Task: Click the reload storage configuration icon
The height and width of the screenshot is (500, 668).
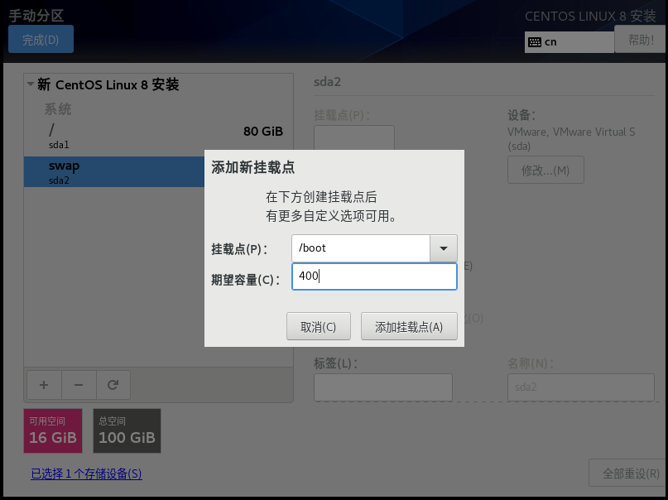Action: point(113,385)
